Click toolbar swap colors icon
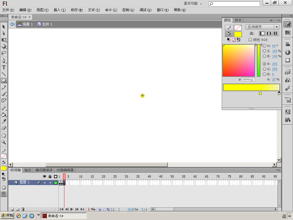The width and height of the screenshot is (293, 220). (x=4, y=179)
